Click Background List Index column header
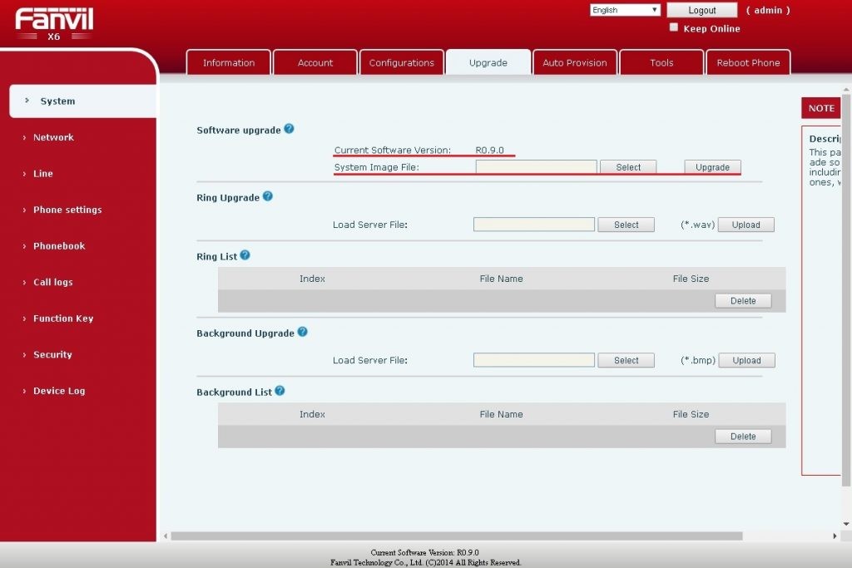Image resolution: width=852 pixels, height=568 pixels. (x=312, y=414)
